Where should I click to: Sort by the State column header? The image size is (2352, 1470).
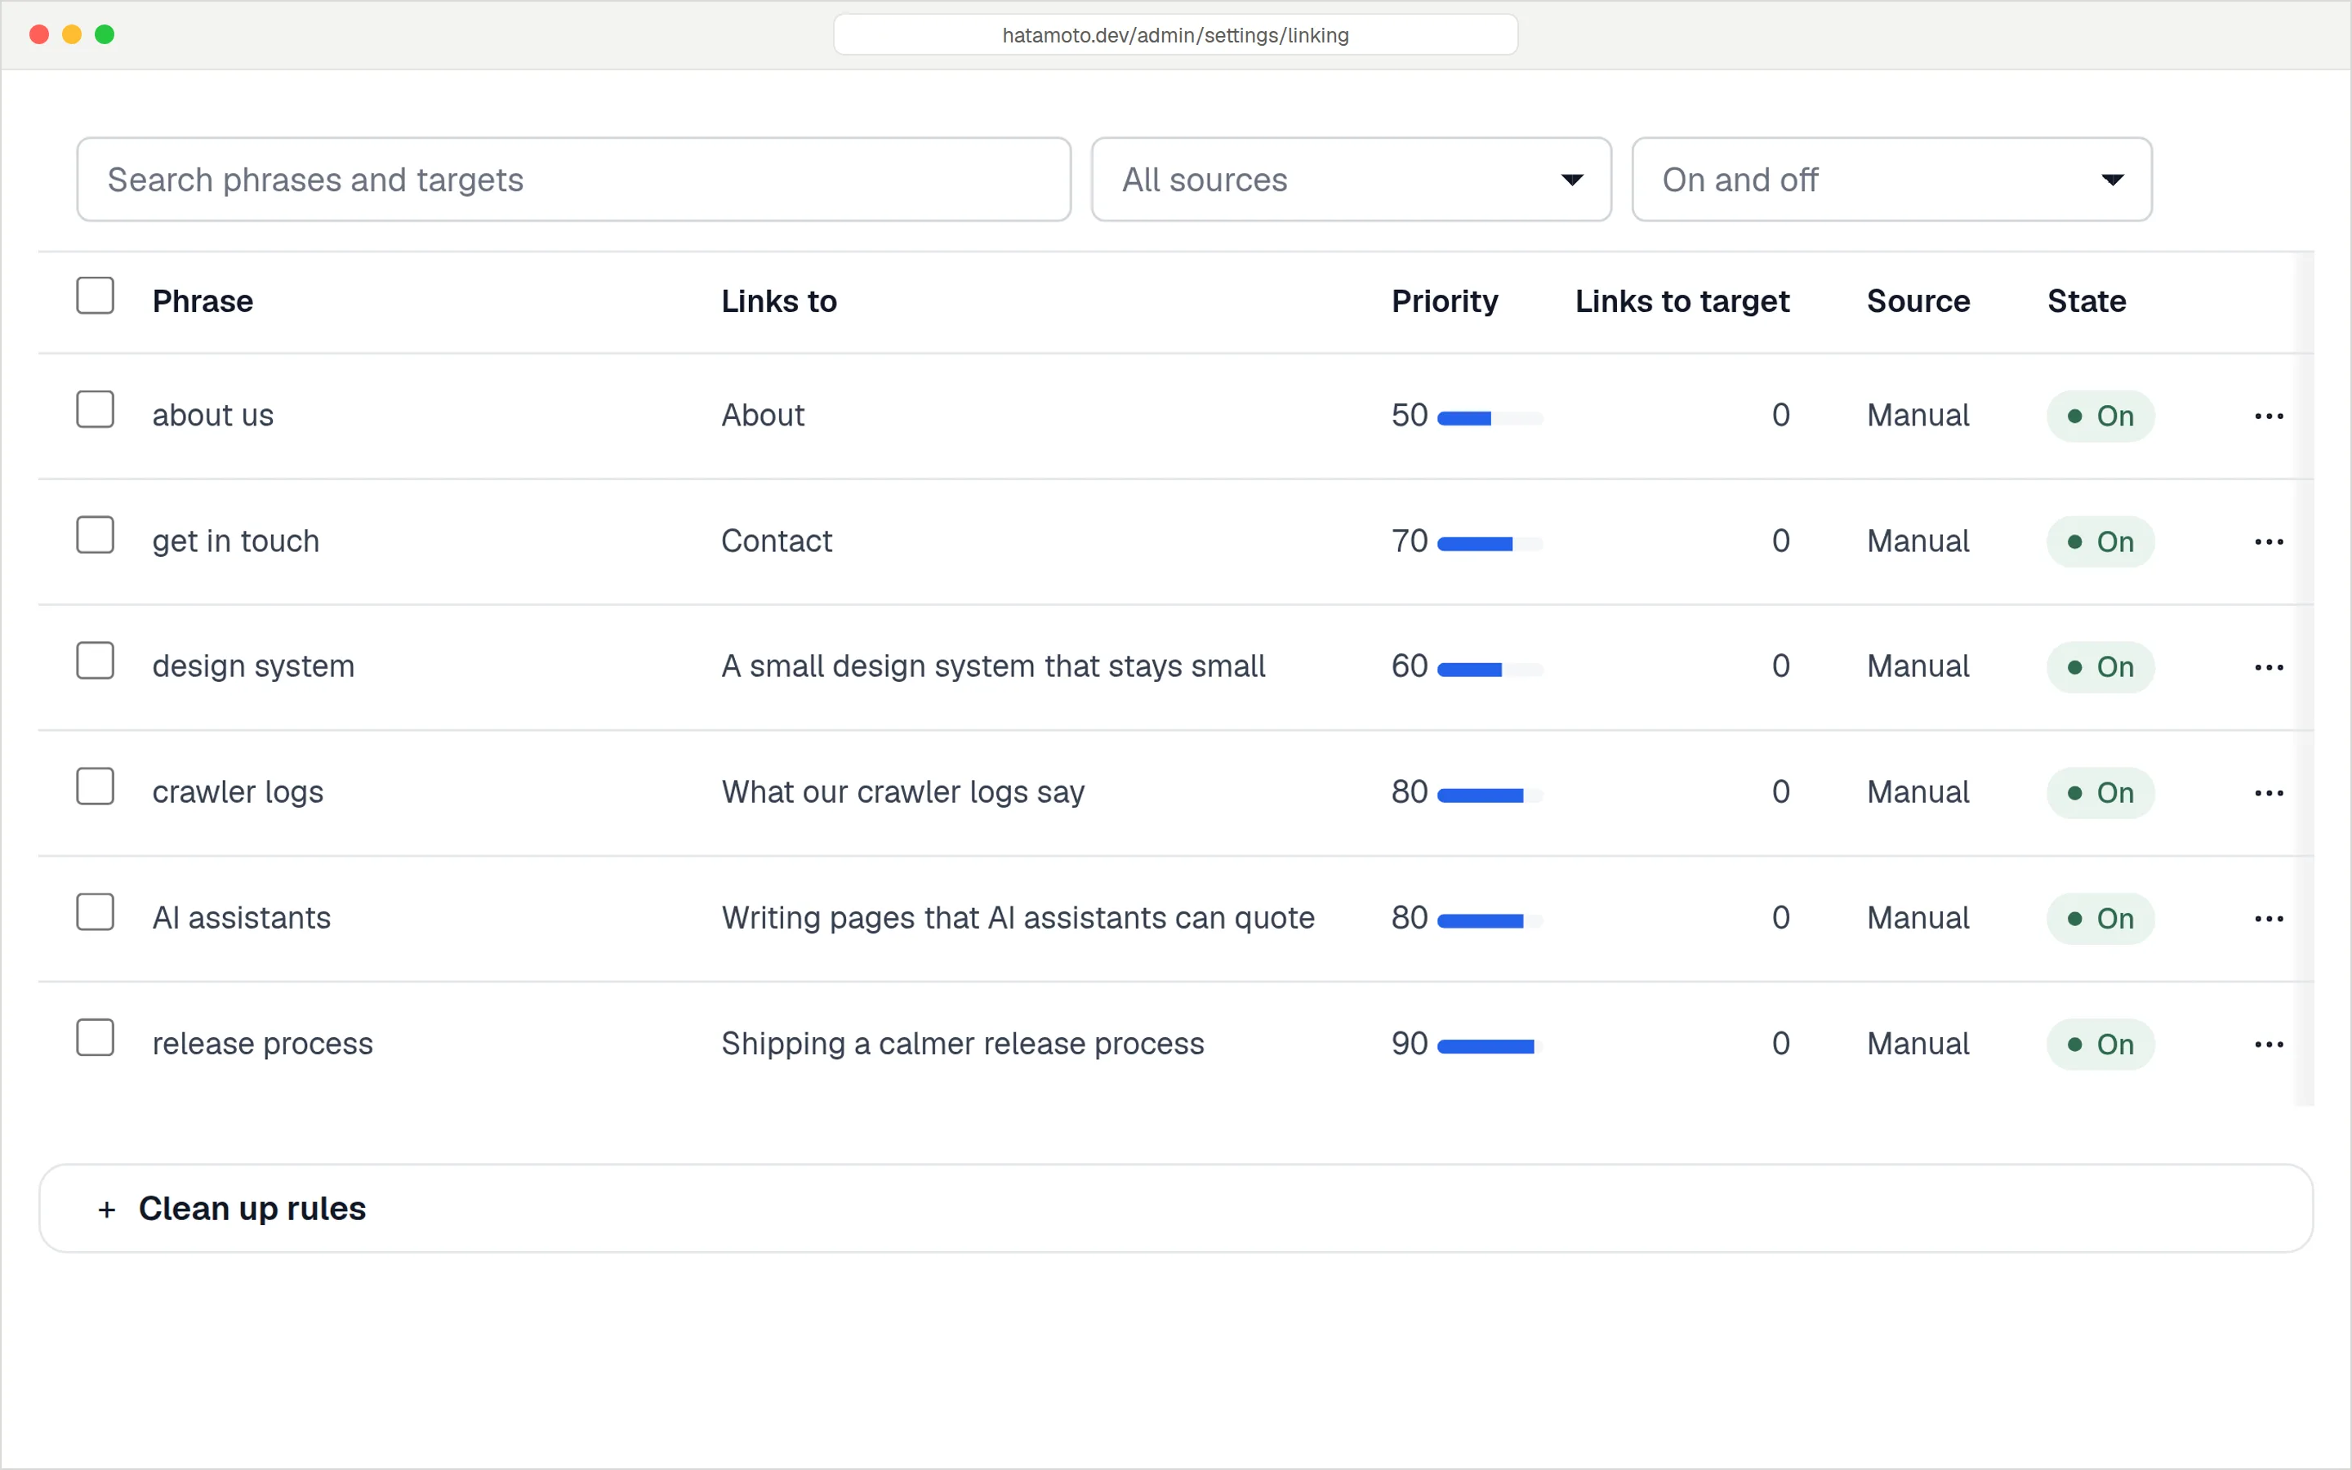(2086, 301)
